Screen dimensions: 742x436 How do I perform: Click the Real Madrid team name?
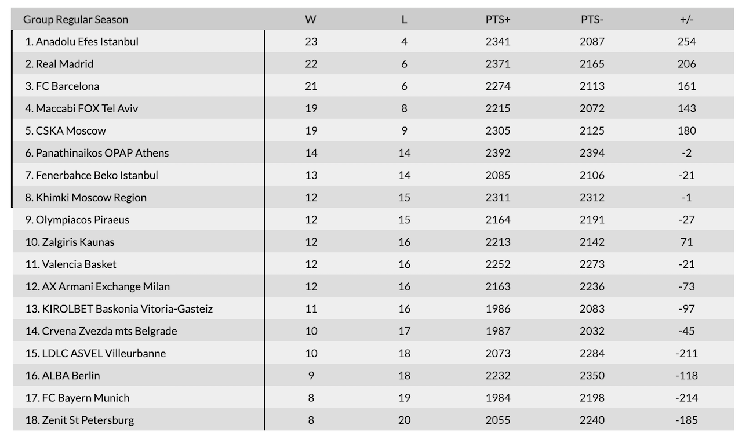(x=64, y=64)
